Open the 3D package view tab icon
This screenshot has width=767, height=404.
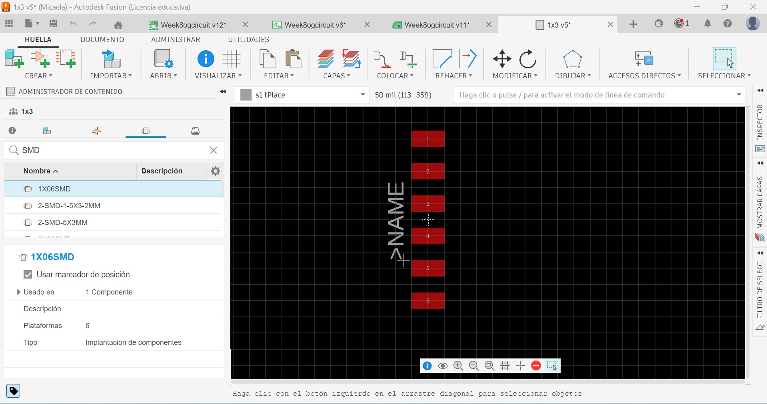click(x=195, y=131)
